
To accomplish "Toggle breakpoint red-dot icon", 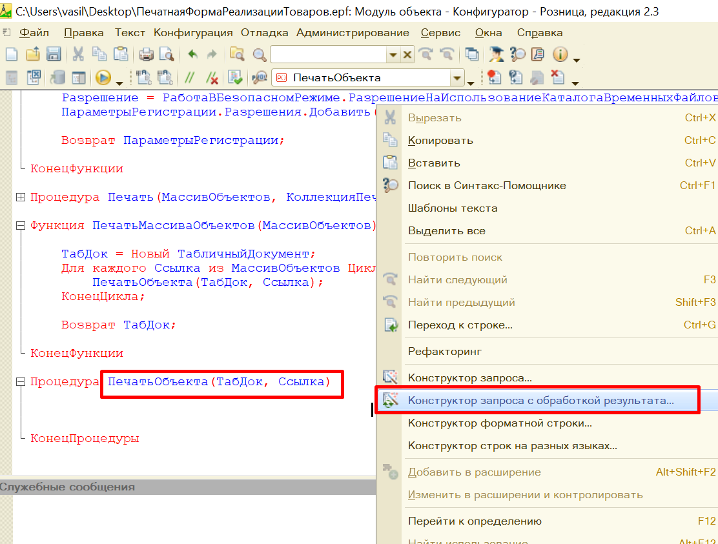I will coord(494,77).
